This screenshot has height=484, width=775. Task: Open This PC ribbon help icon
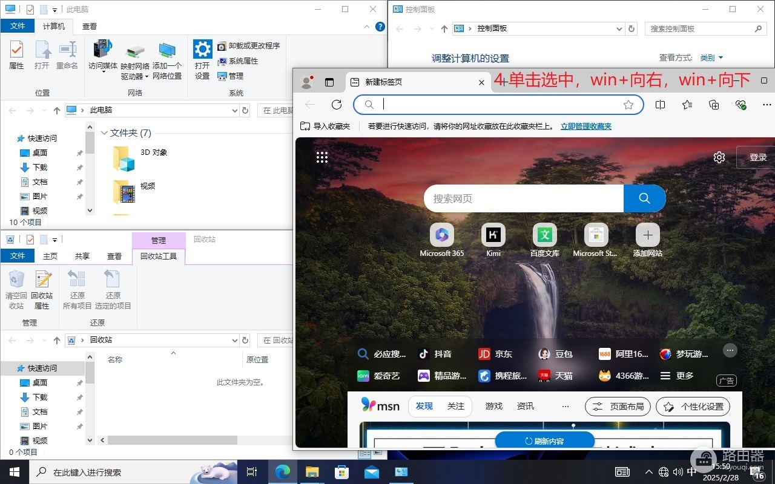point(380,27)
